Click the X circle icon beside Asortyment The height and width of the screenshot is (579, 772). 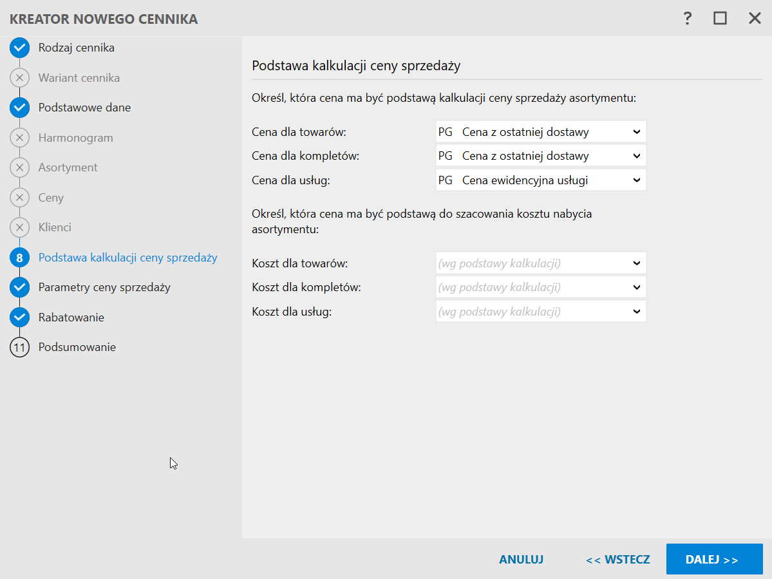[x=20, y=167]
